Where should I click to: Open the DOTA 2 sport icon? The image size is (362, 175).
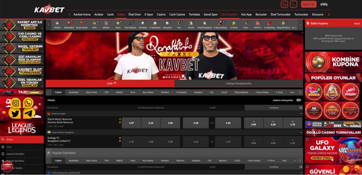[x=257, y=23]
